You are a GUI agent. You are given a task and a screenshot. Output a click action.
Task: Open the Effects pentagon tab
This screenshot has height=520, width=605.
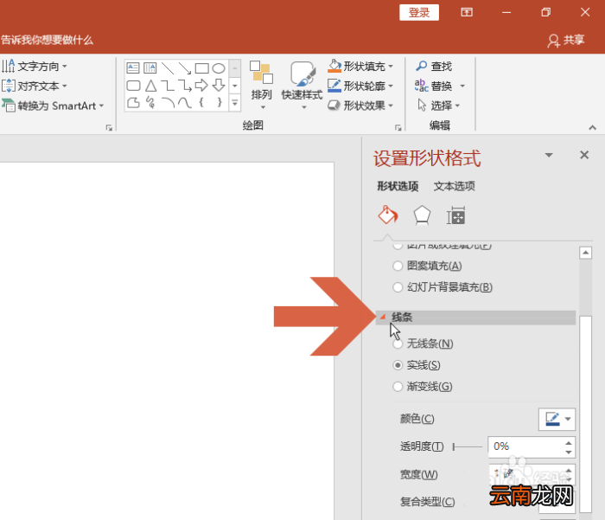click(x=422, y=215)
